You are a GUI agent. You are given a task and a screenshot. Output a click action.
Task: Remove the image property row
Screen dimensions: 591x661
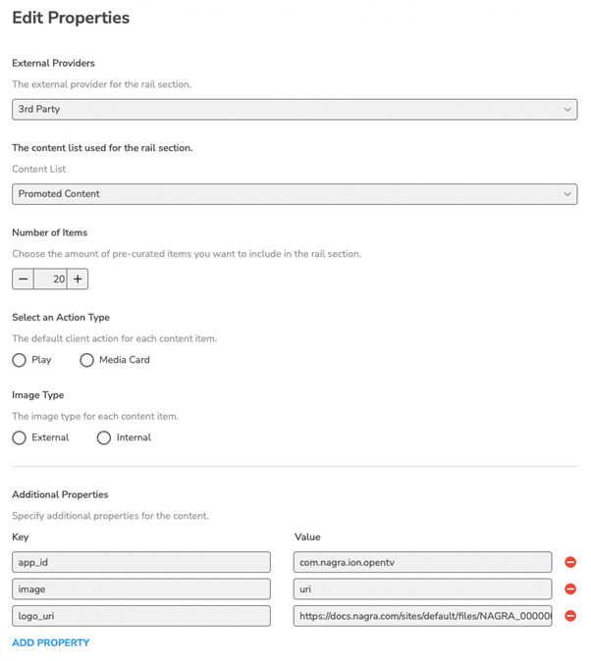pos(570,589)
